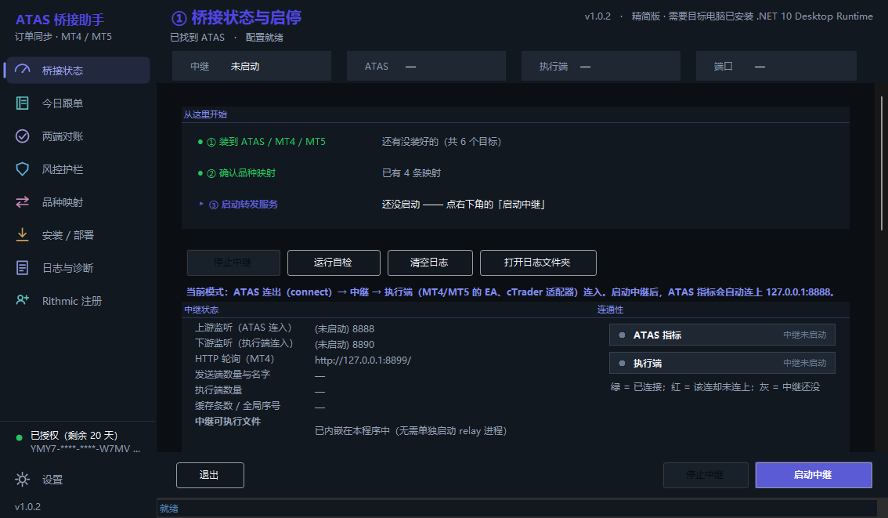Click the v1.0.2 label in the sidebar footer
The height and width of the screenshot is (518, 888).
[x=27, y=507]
